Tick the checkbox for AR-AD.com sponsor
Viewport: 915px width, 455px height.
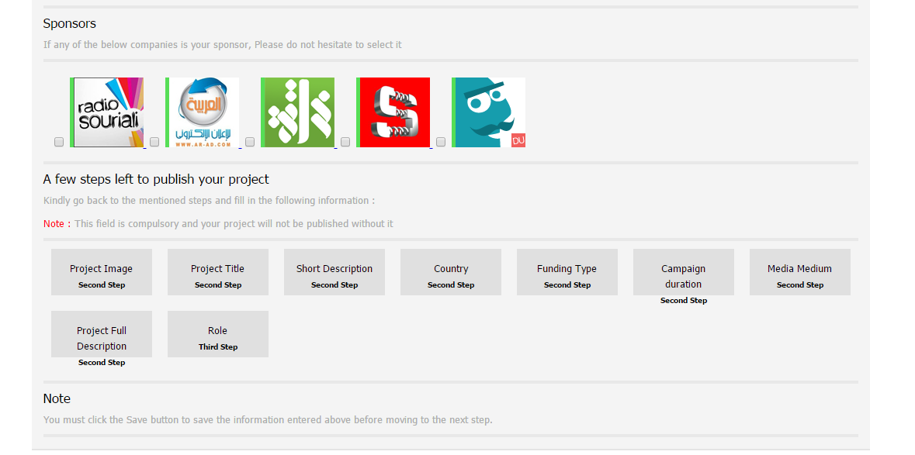154,142
